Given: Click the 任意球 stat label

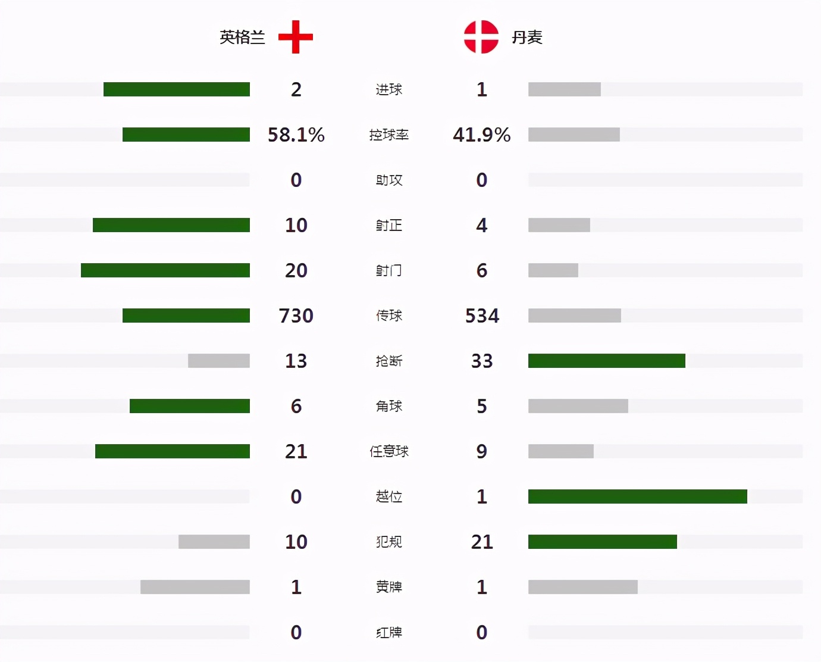Looking at the screenshot, I should (x=389, y=451).
